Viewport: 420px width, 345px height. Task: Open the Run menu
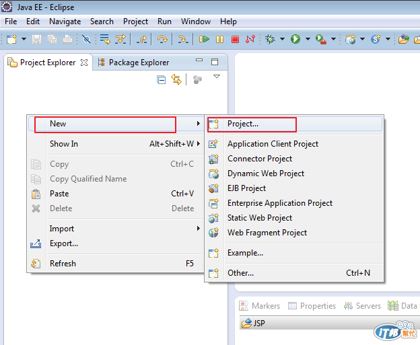pos(164,22)
